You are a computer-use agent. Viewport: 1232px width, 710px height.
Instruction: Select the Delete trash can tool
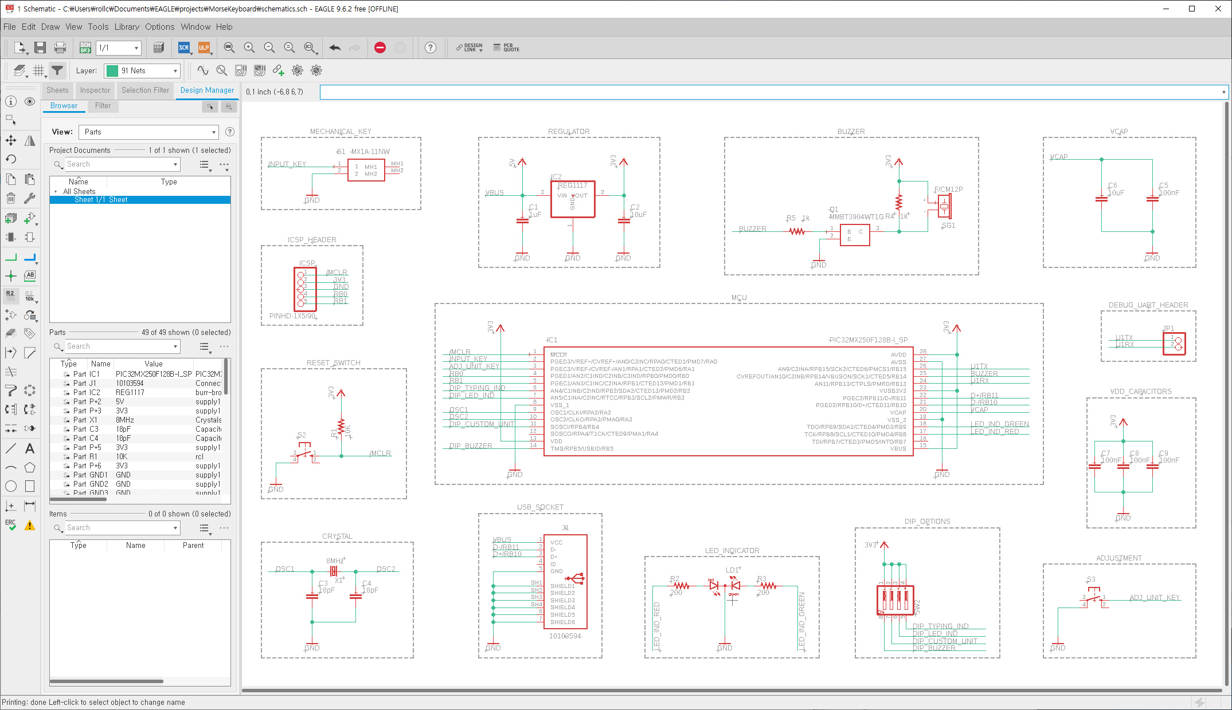[x=11, y=198]
